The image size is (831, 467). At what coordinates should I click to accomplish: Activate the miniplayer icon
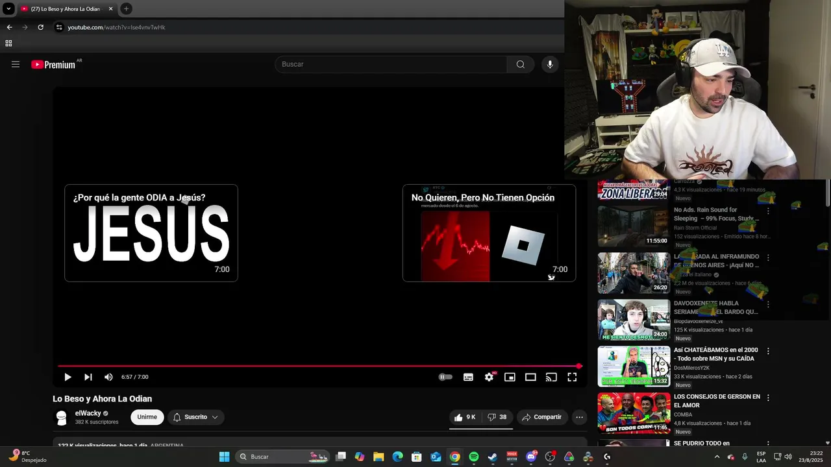pyautogui.click(x=510, y=377)
